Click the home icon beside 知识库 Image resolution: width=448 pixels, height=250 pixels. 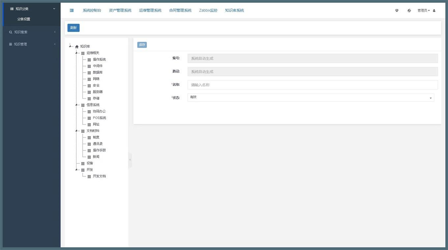tap(77, 47)
